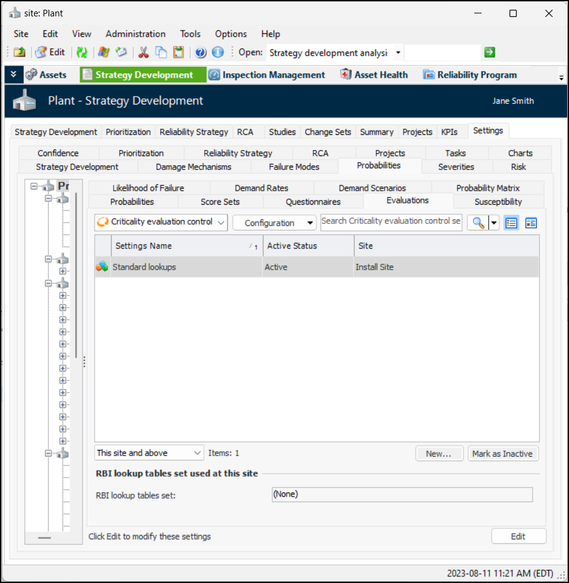Open the Administration menu
569x583 pixels.
click(136, 34)
